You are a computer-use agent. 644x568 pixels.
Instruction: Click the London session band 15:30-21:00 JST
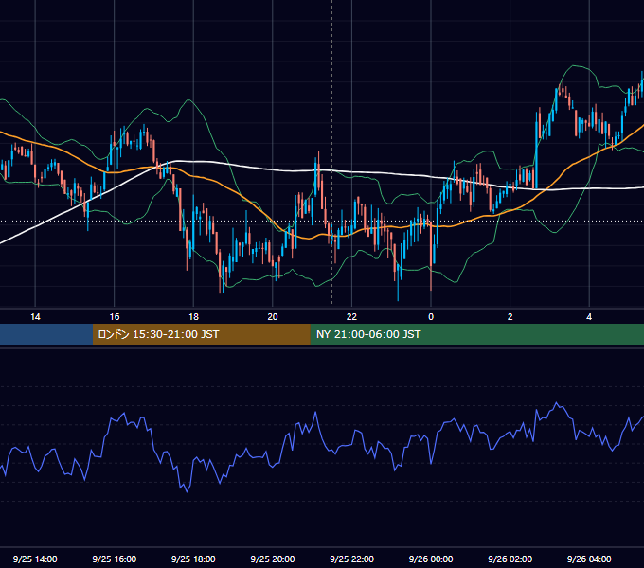tap(201, 334)
